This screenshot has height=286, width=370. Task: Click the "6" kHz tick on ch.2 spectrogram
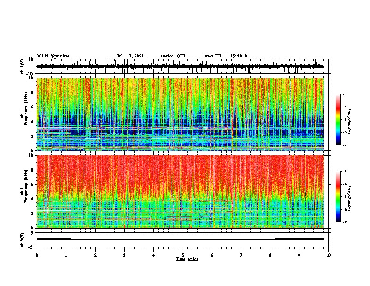point(32,185)
